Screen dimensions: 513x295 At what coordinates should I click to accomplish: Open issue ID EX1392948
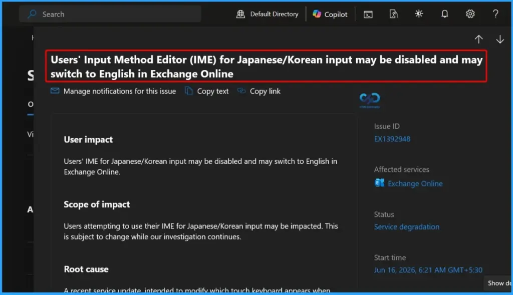pyautogui.click(x=392, y=139)
